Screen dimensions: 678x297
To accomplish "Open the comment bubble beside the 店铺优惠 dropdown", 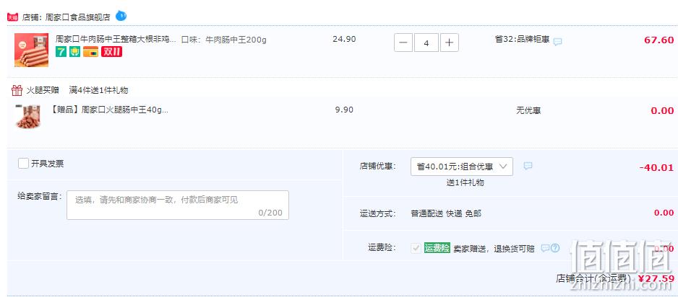I will [x=528, y=166].
